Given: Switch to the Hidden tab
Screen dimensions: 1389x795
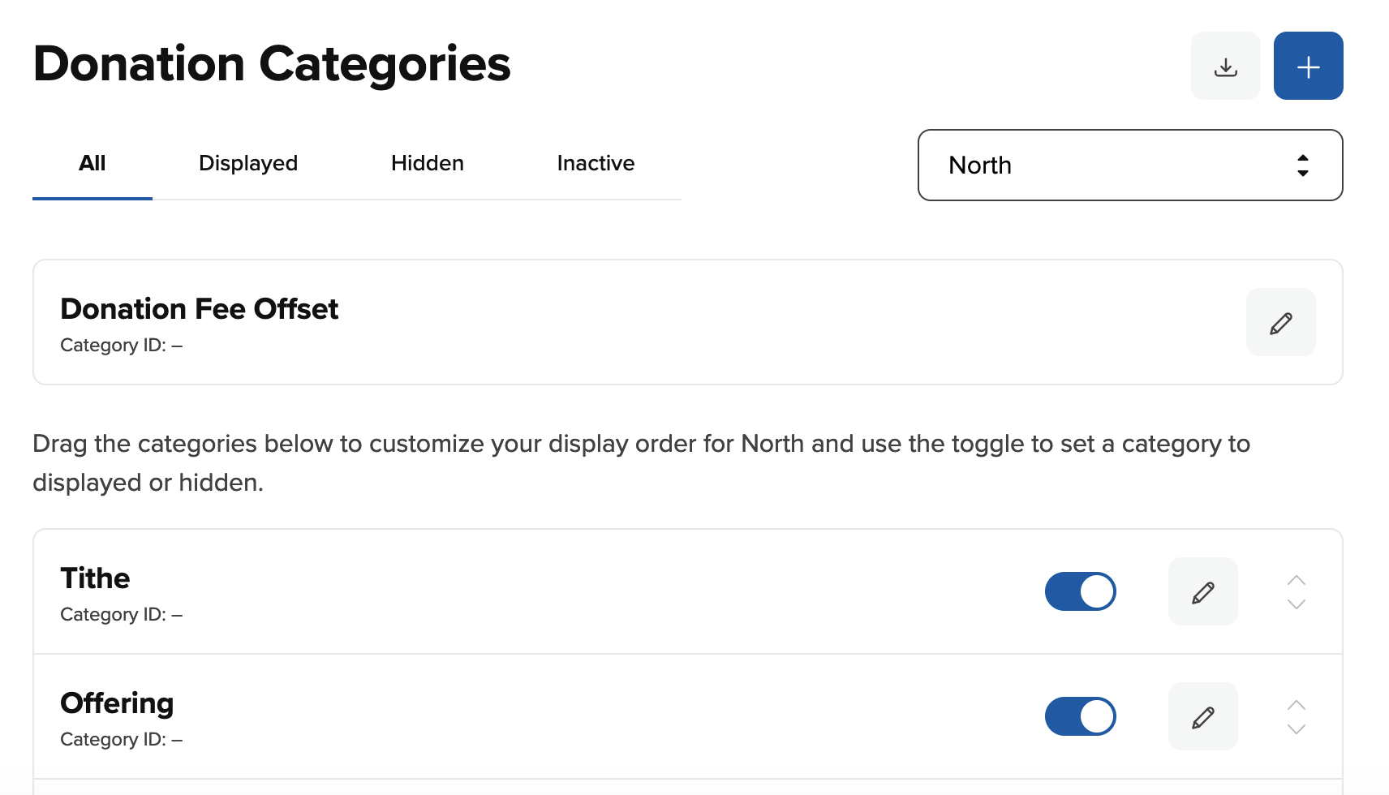Looking at the screenshot, I should coord(428,164).
